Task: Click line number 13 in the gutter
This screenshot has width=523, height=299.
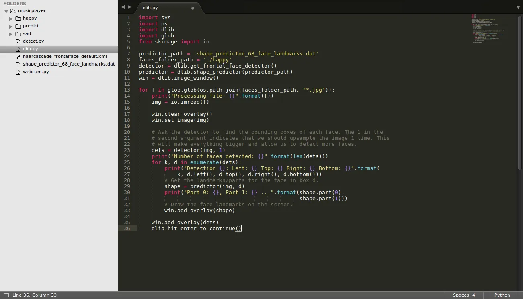Action: click(x=127, y=90)
